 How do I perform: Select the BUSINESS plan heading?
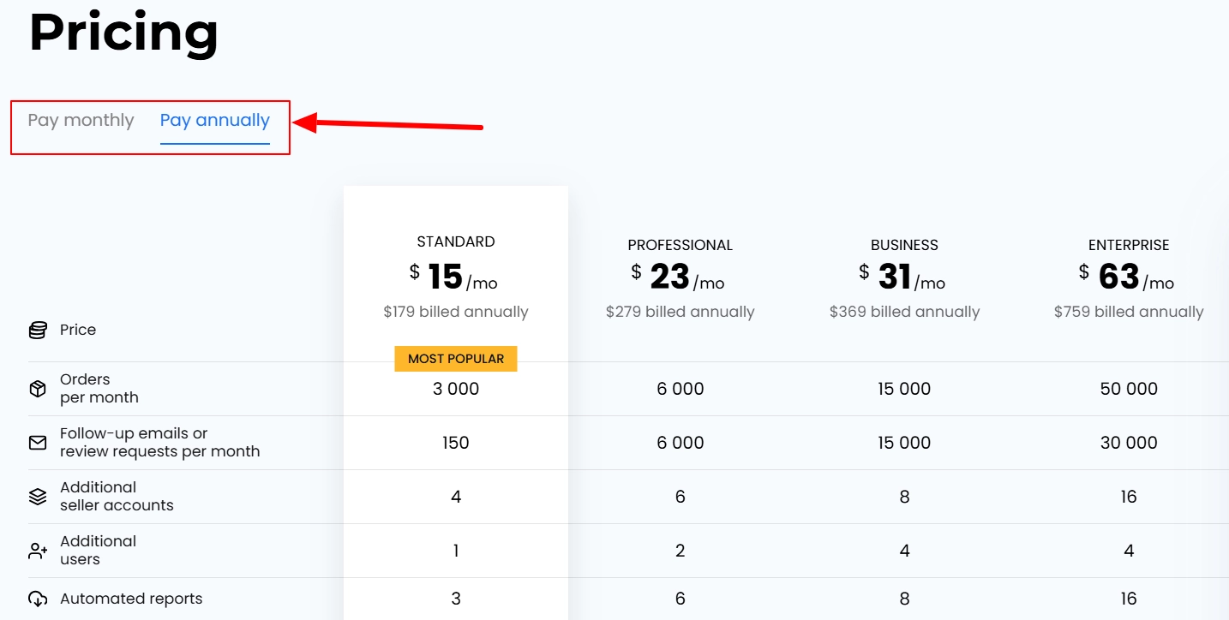[x=904, y=245]
